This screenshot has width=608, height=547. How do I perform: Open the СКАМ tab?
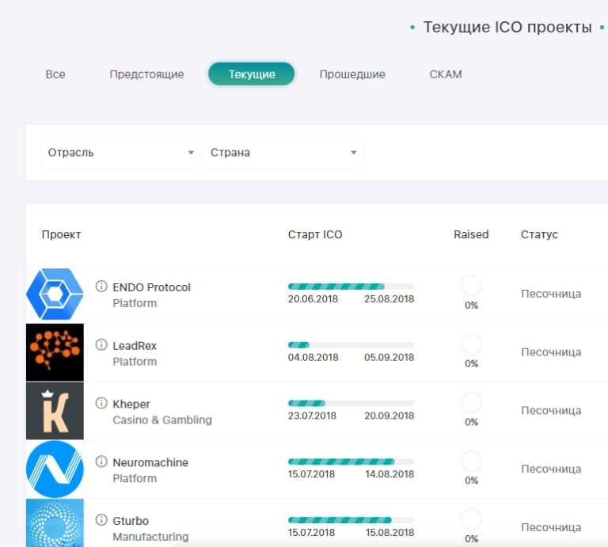click(x=446, y=74)
